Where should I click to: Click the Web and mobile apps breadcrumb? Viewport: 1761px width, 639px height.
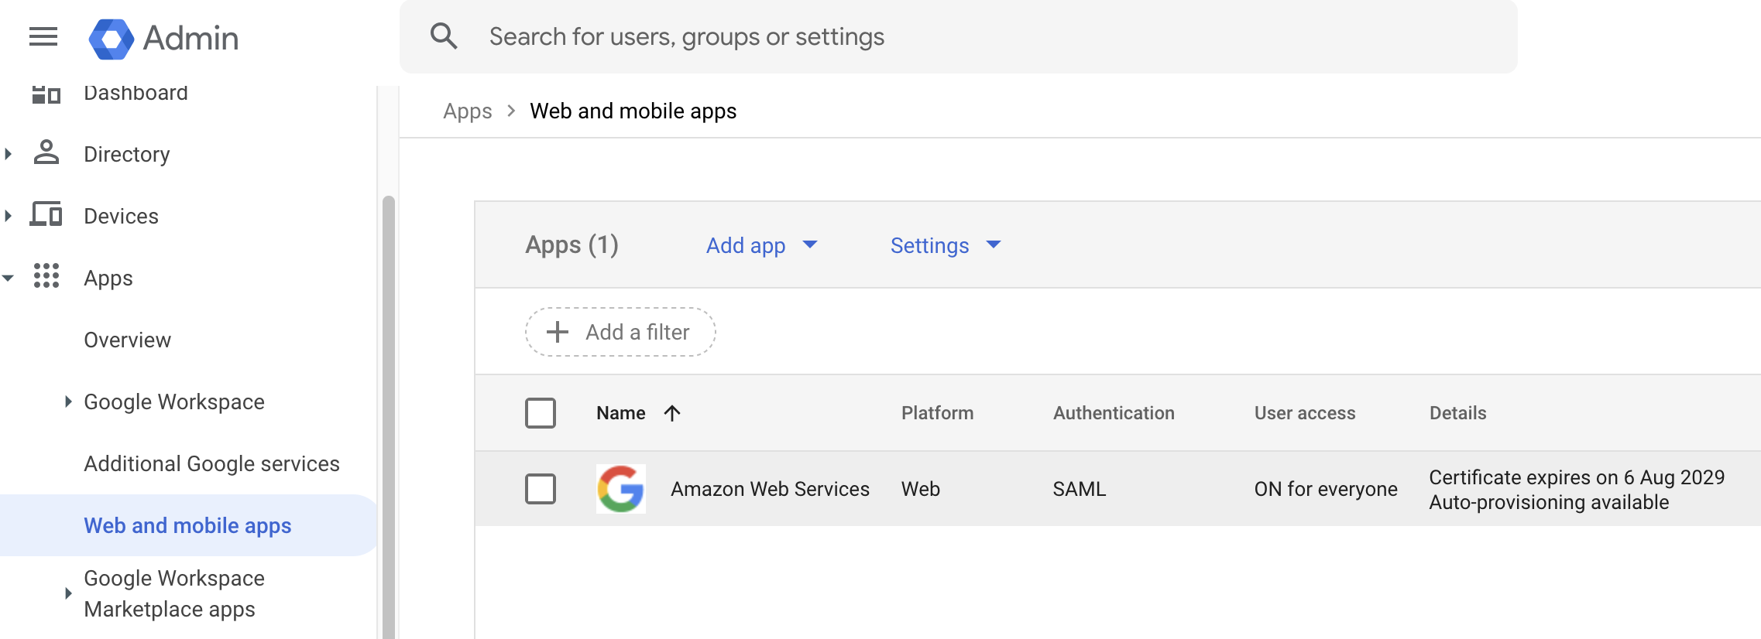pos(633,111)
